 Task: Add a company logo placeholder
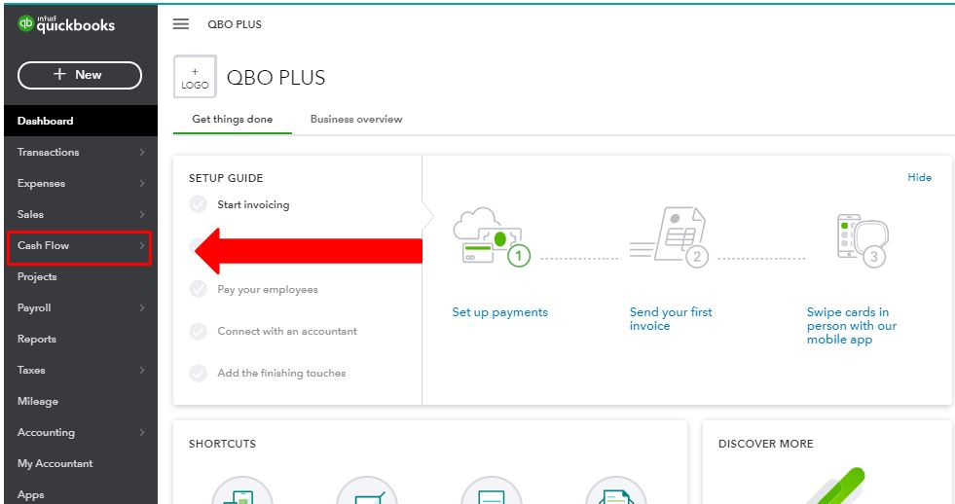(x=195, y=77)
